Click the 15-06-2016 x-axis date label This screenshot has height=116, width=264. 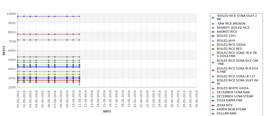click(105, 99)
